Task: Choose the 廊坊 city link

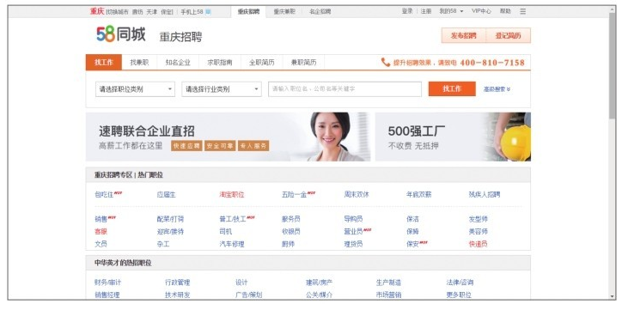Action: pos(137,12)
